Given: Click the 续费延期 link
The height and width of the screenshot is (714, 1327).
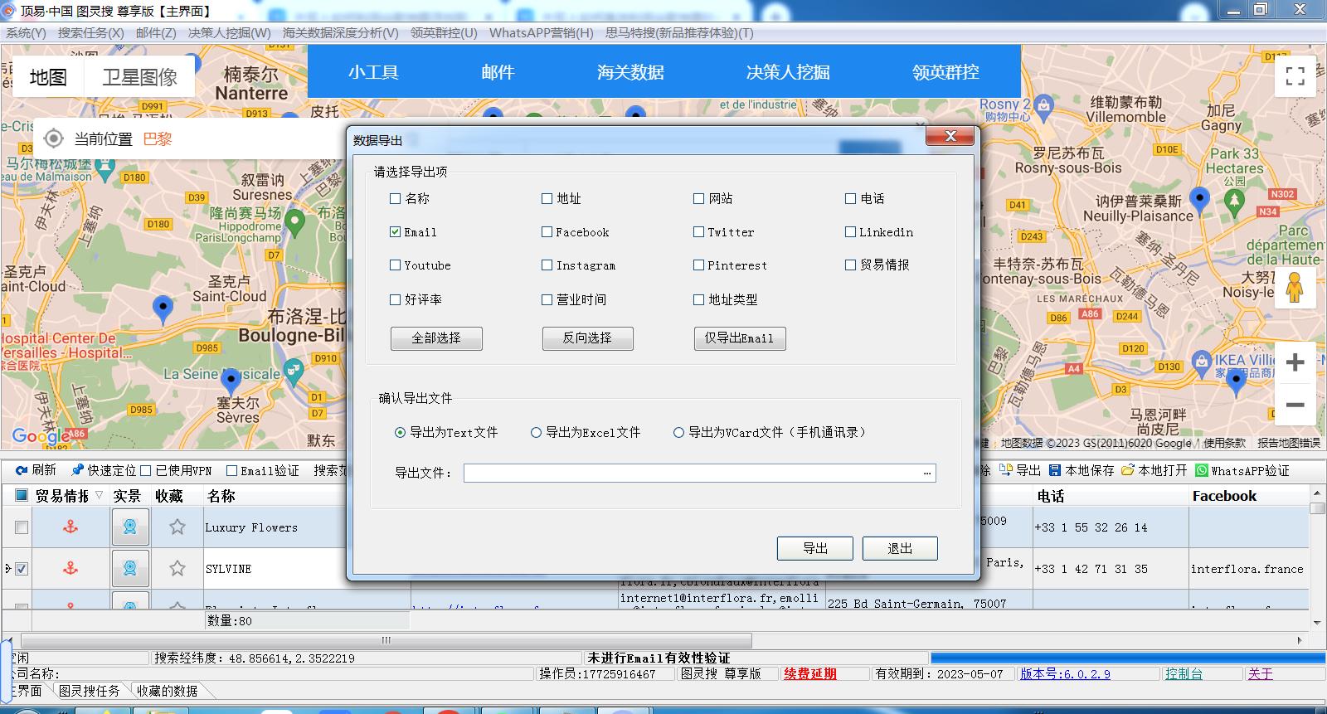Looking at the screenshot, I should pyautogui.click(x=810, y=674).
